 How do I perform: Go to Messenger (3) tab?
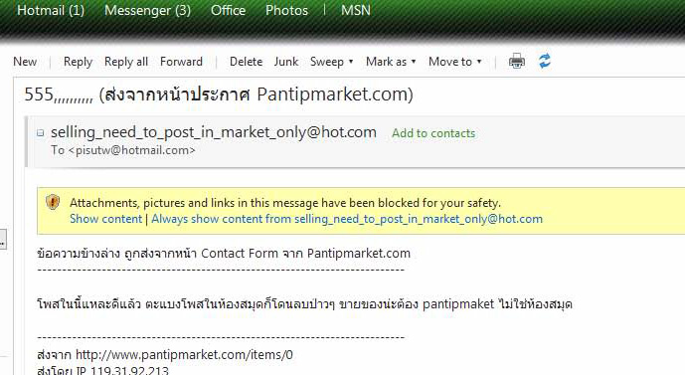point(148,10)
